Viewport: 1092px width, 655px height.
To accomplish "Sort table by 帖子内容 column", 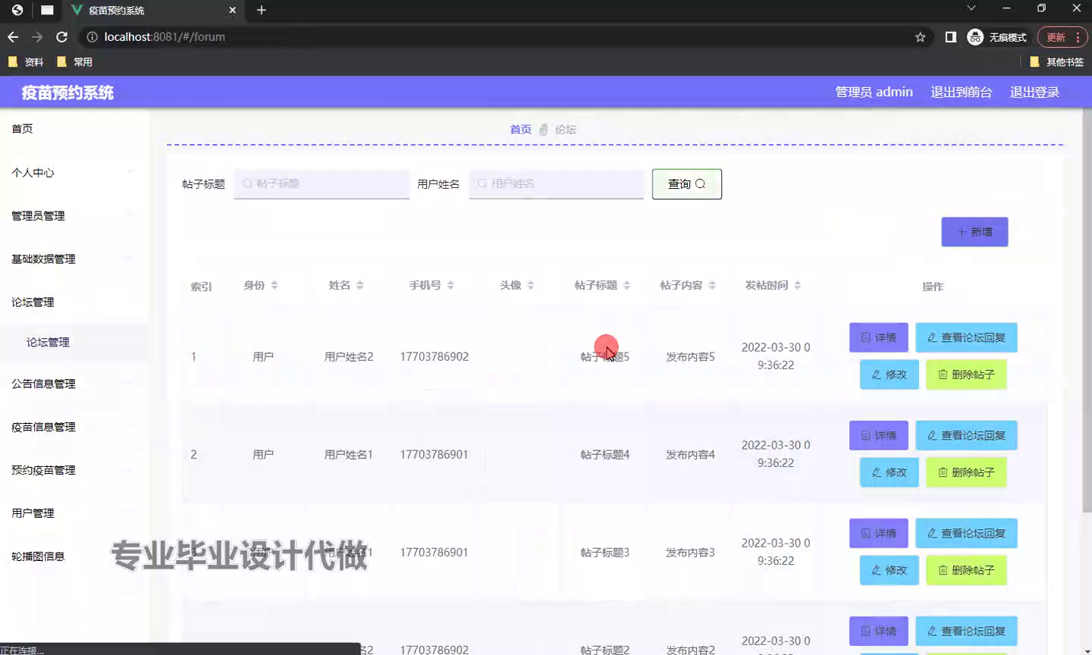I will 711,285.
